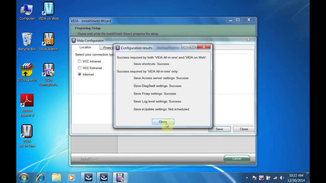Switch to the Proxy settings tab
Screen dimensions: 326x183
click(x=107, y=48)
